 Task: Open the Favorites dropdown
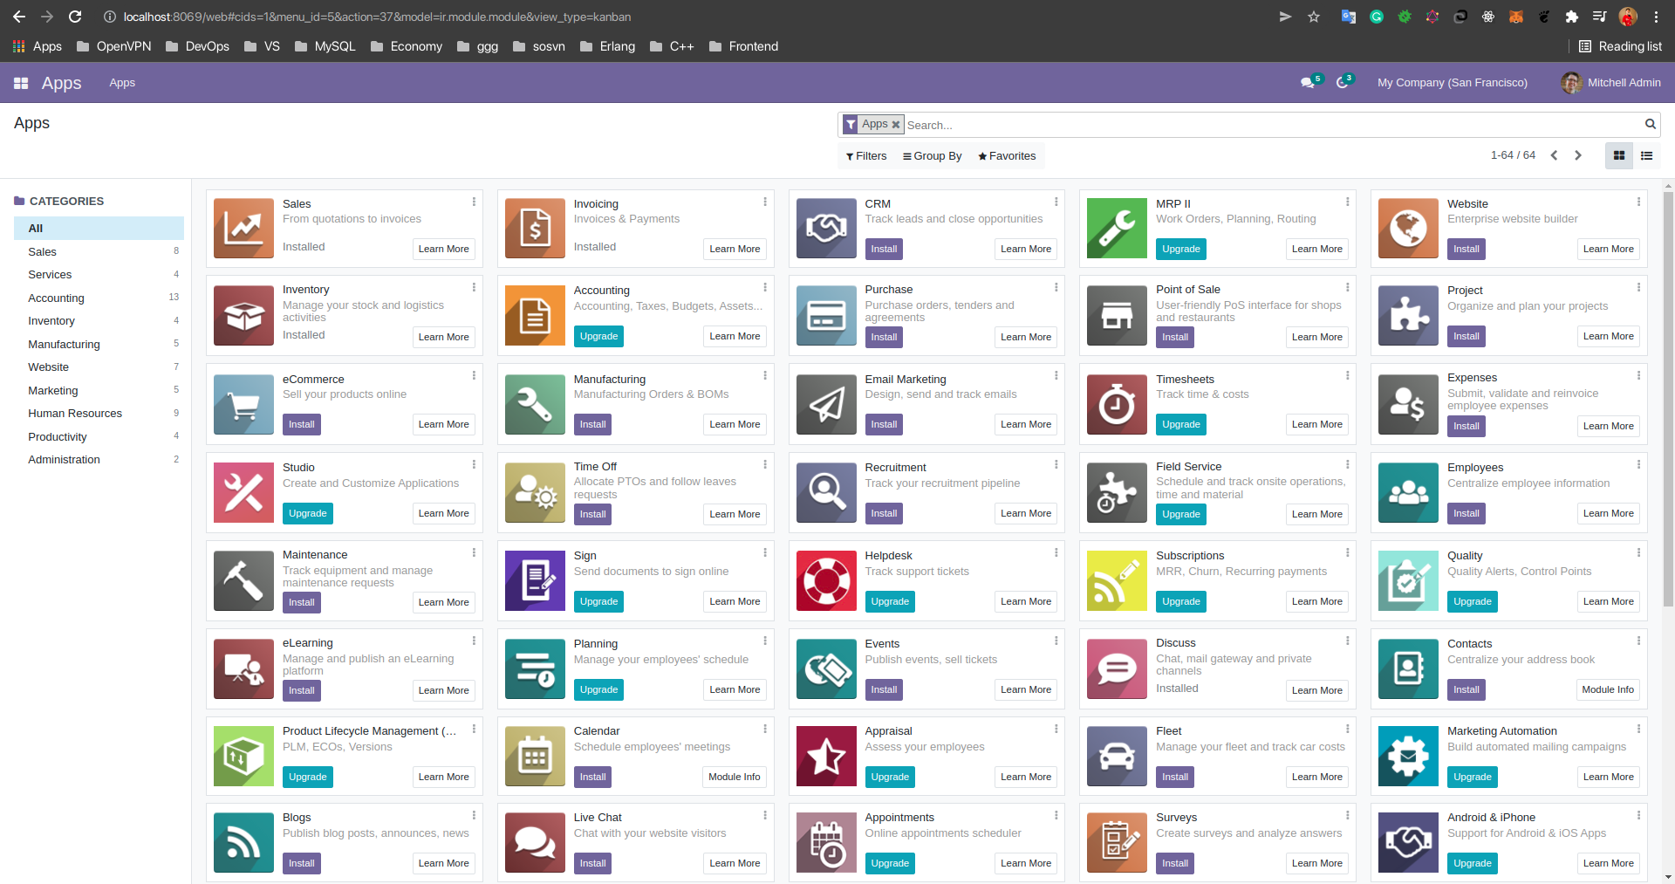click(1007, 156)
